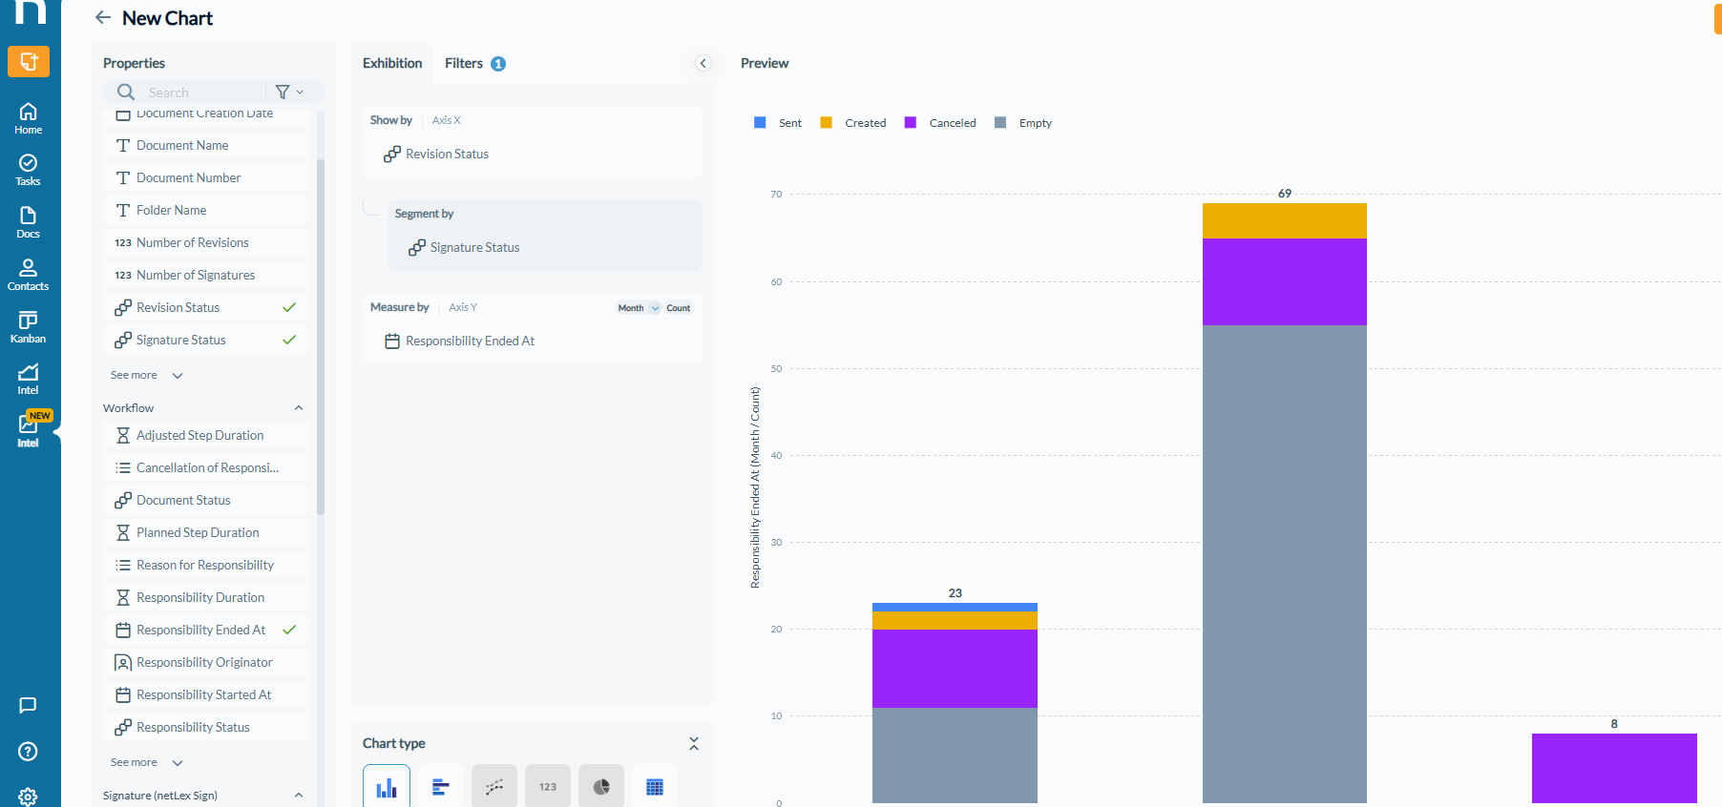The image size is (1722, 807).
Task: Switch to the Exhibition tab
Action: [392, 63]
